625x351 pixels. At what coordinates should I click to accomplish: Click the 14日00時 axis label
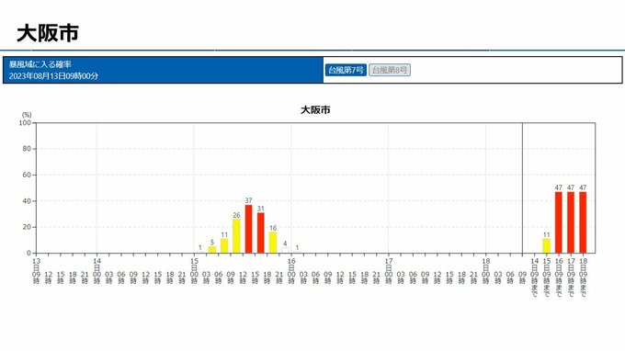97,270
